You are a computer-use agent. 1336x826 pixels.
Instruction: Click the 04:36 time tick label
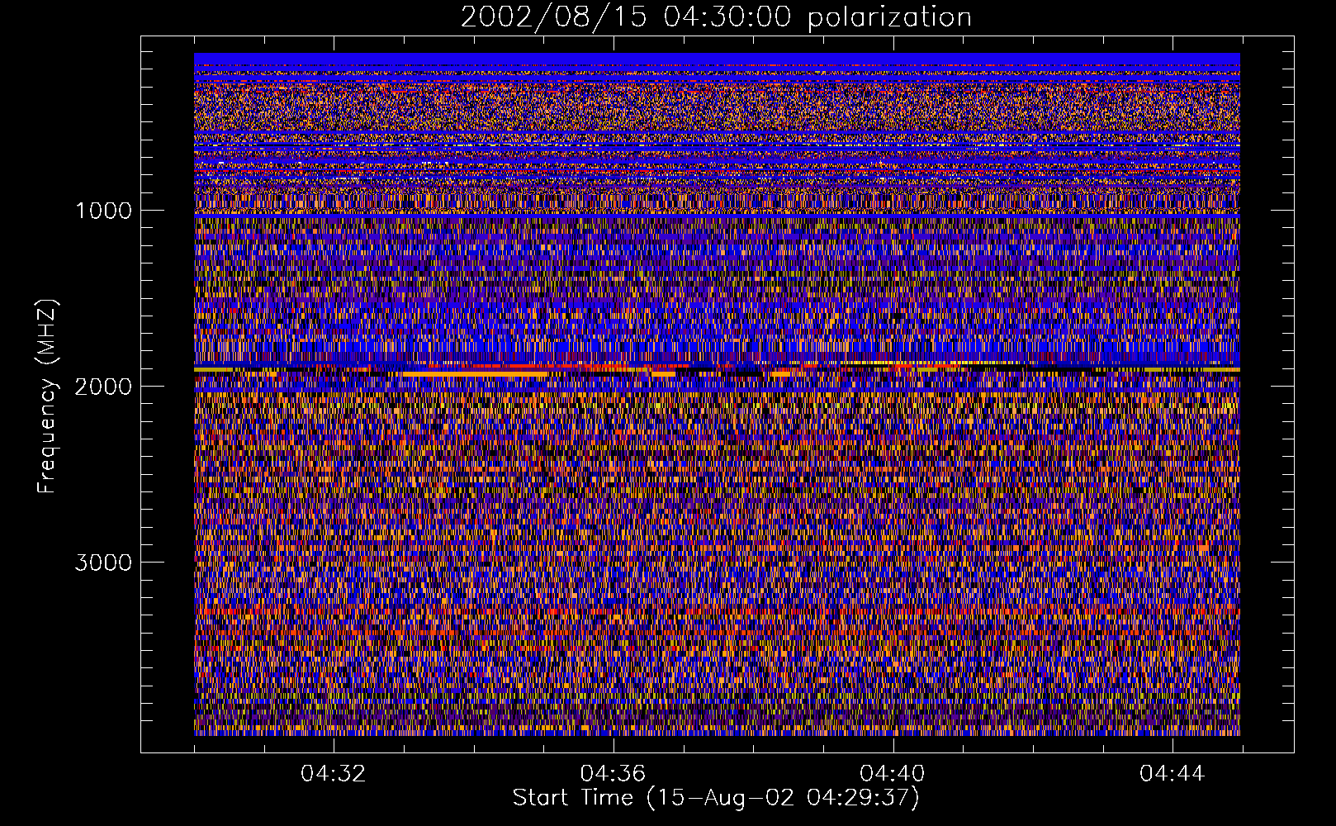pos(613,774)
